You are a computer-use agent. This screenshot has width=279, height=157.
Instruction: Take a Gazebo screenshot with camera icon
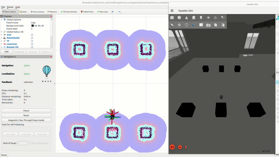pos(208,25)
